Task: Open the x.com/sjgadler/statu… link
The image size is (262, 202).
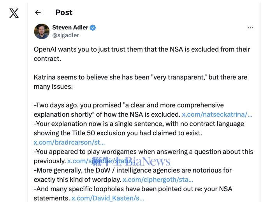Action: (x=101, y=161)
